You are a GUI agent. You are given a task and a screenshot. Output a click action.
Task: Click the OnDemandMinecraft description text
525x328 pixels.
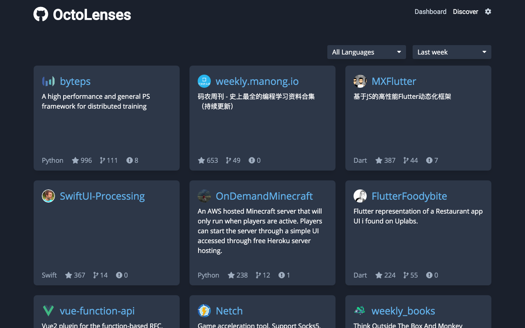(x=260, y=231)
